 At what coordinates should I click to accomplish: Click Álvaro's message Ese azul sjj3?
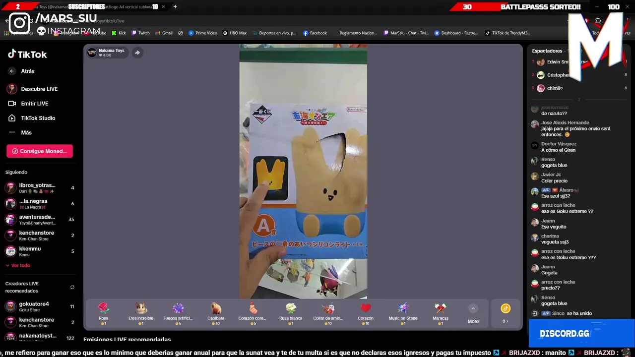[555, 193]
